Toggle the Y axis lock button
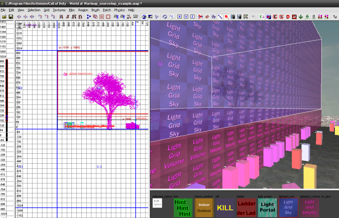The height and width of the screenshot is (218, 339). pyautogui.click(x=185, y=17)
